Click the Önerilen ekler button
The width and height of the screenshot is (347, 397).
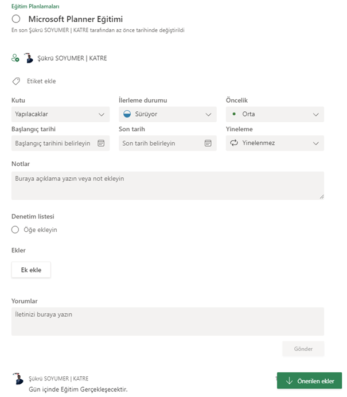click(x=309, y=380)
